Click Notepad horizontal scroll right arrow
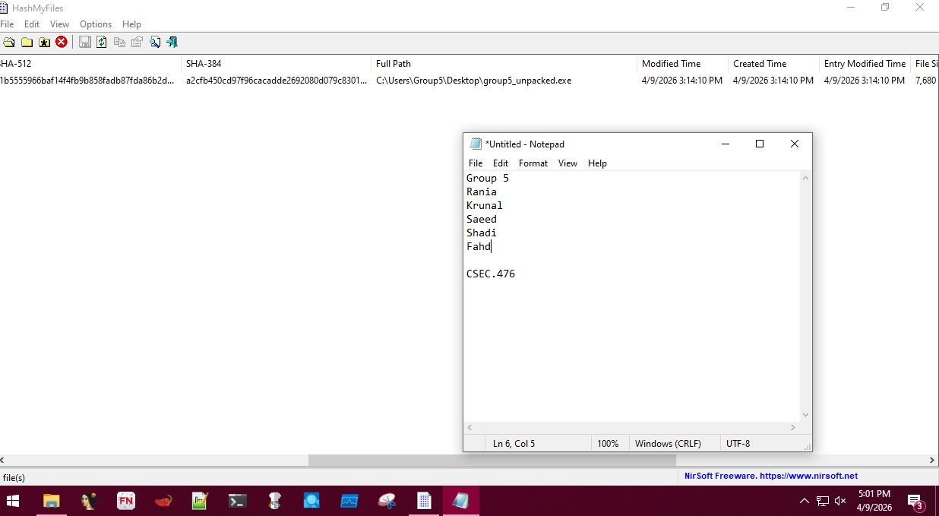This screenshot has height=516, width=939. point(795,428)
